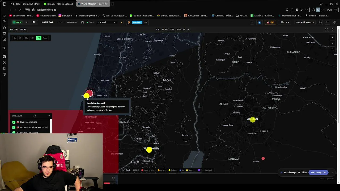
Task: Open history clock icon in browser sidebar
Action: click(x=4, y=63)
